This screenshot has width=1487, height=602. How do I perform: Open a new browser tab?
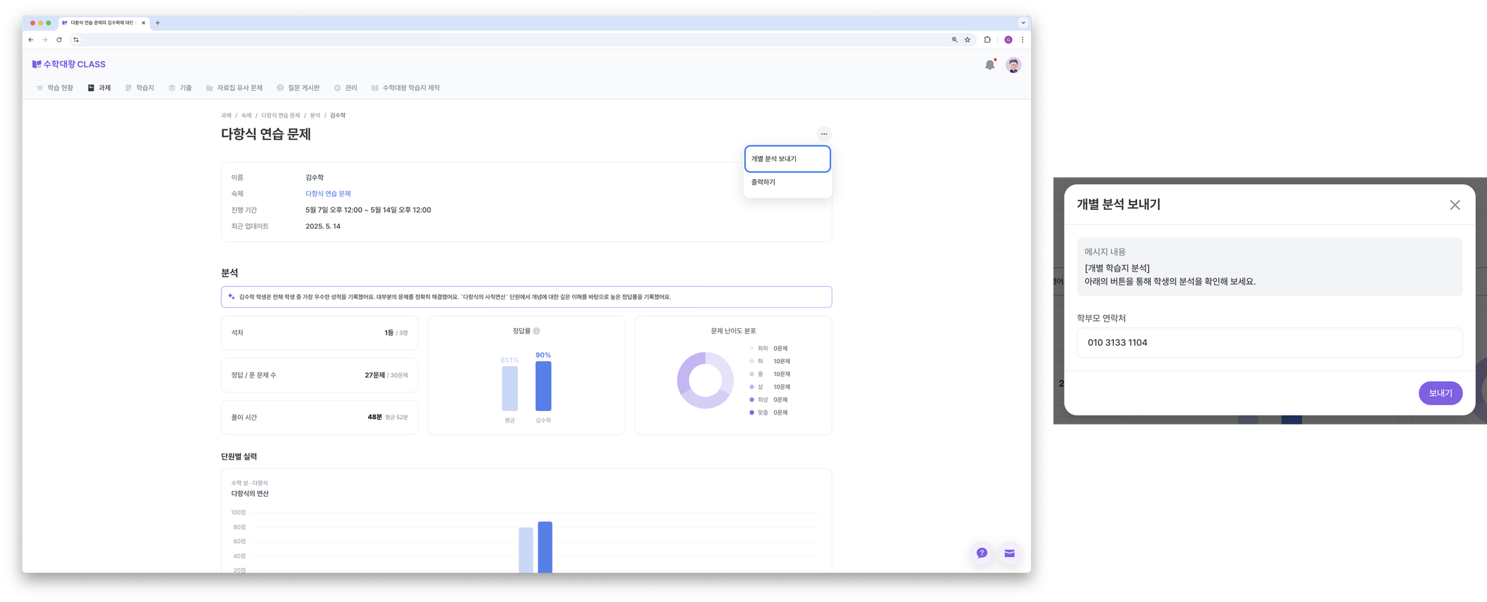coord(158,23)
